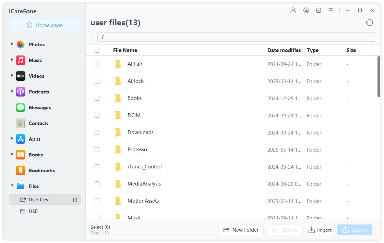The width and height of the screenshot is (384, 243).
Task: Open the Bookmarks icon in sidebar
Action: coord(21,170)
